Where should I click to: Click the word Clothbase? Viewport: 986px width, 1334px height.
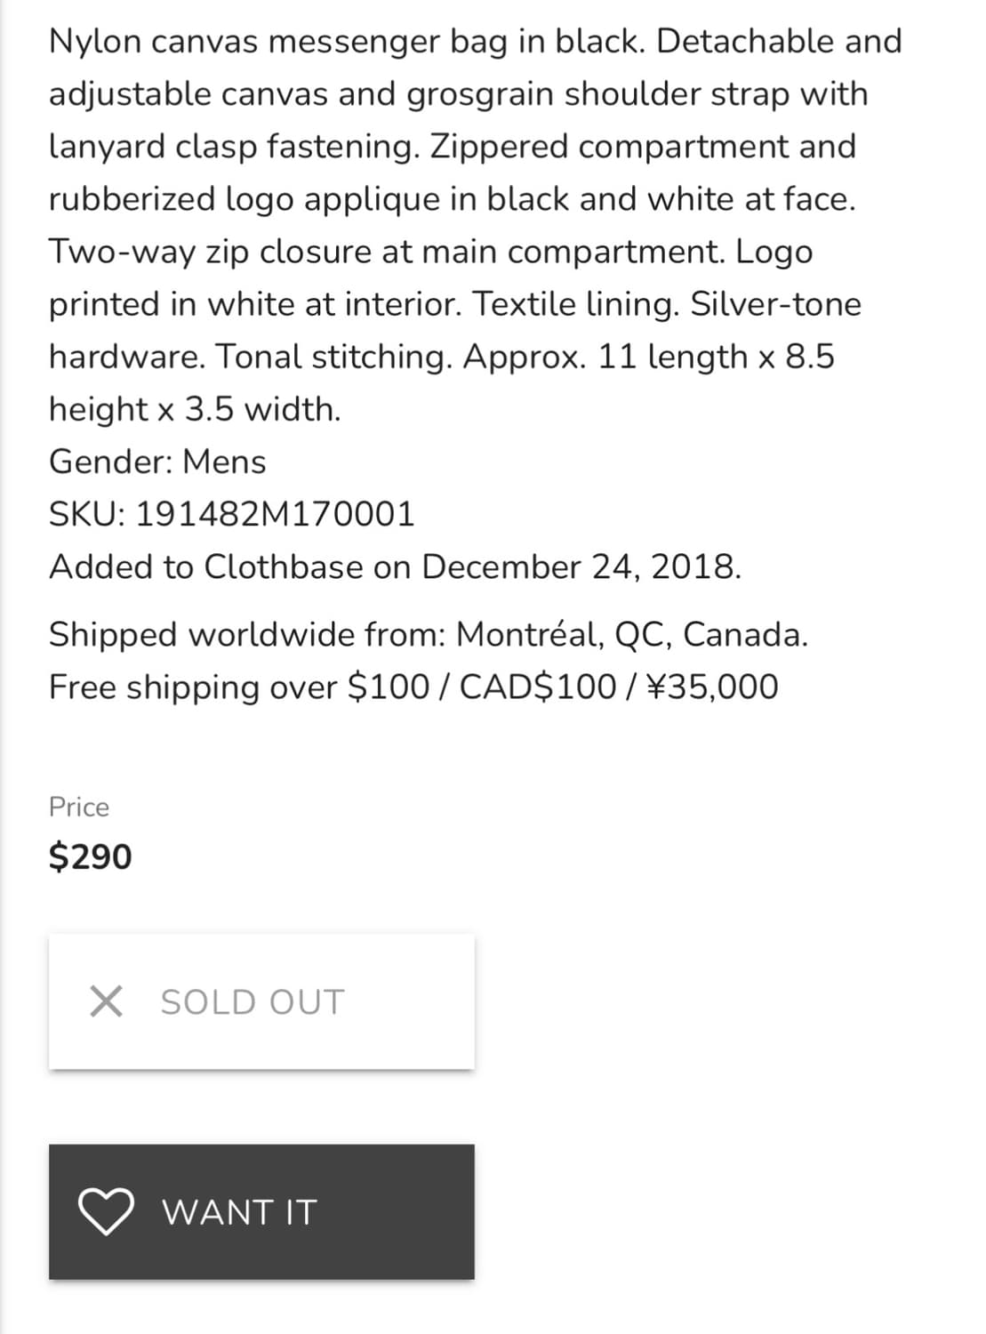[x=284, y=567]
